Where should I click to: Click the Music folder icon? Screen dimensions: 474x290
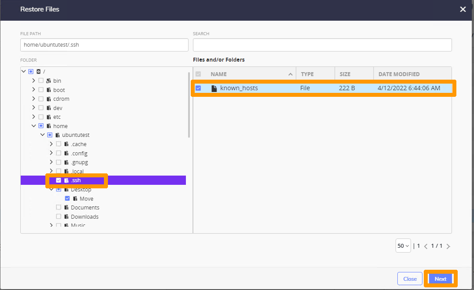point(66,225)
